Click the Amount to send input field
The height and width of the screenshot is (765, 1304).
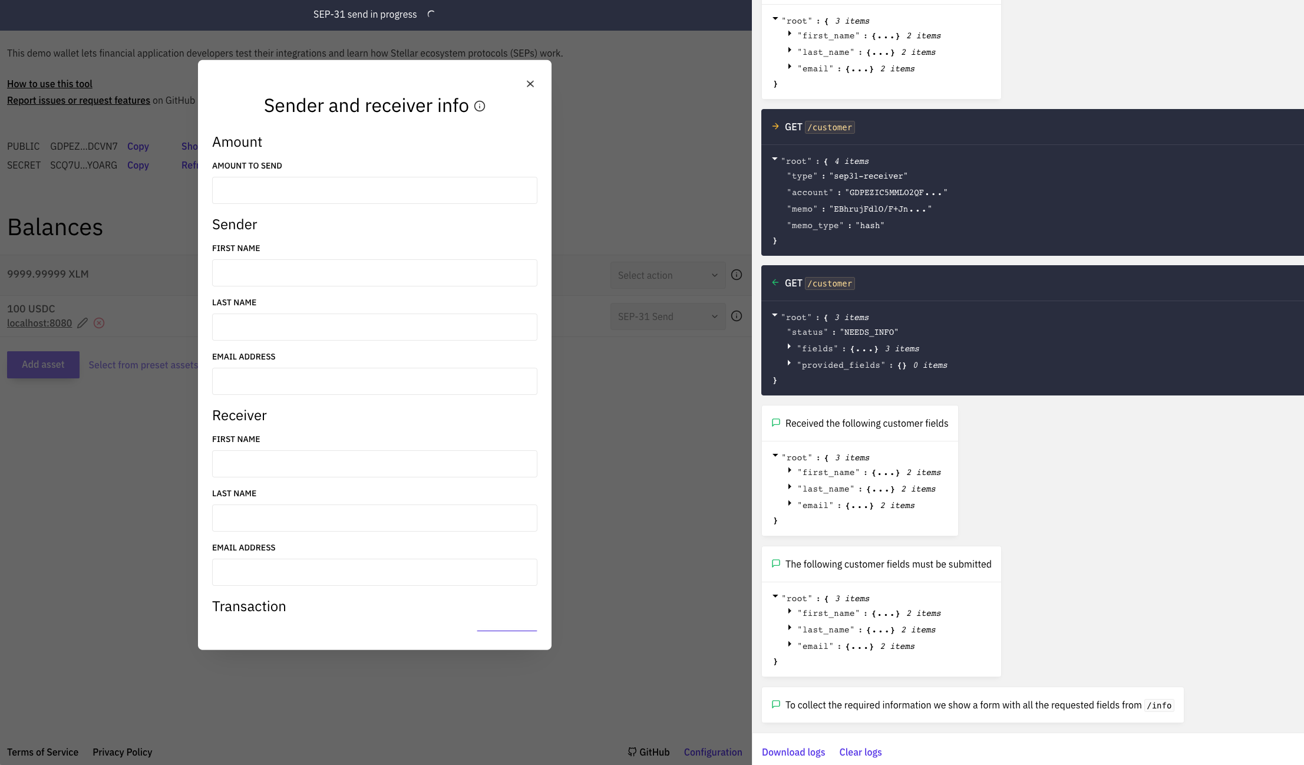point(374,190)
